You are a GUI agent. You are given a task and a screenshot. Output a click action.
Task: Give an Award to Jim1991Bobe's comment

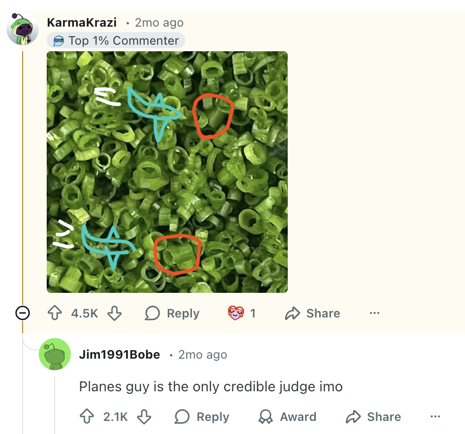[x=287, y=417]
